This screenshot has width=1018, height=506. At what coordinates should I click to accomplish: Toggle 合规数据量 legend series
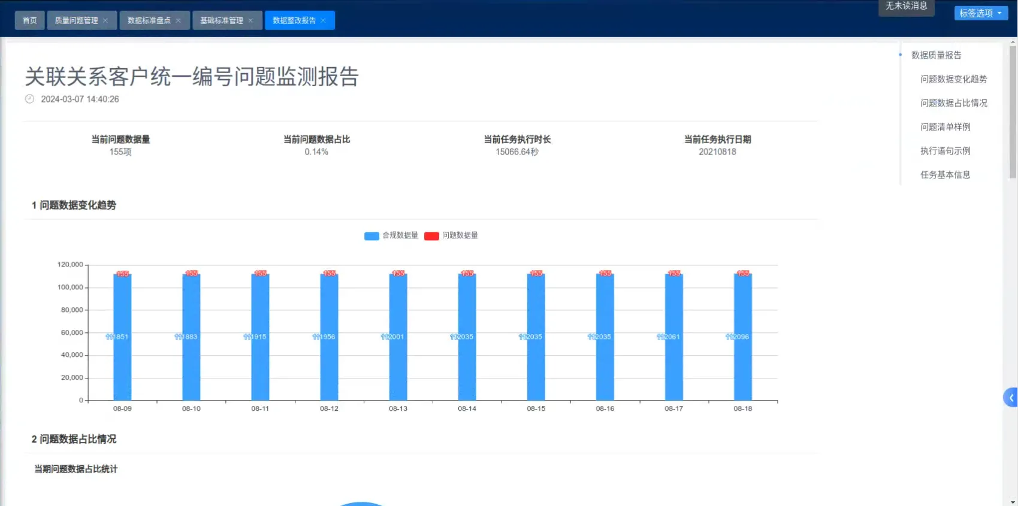[x=391, y=235]
